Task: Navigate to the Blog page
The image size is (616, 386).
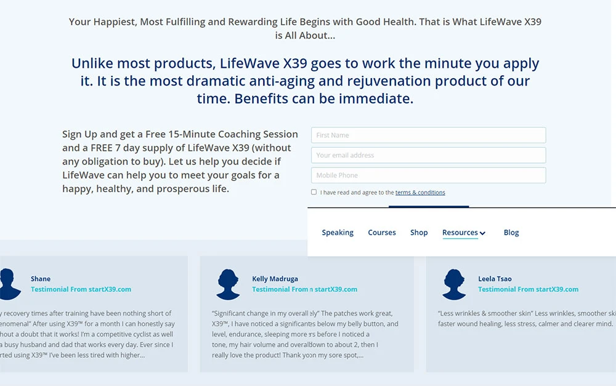Action: 511,233
